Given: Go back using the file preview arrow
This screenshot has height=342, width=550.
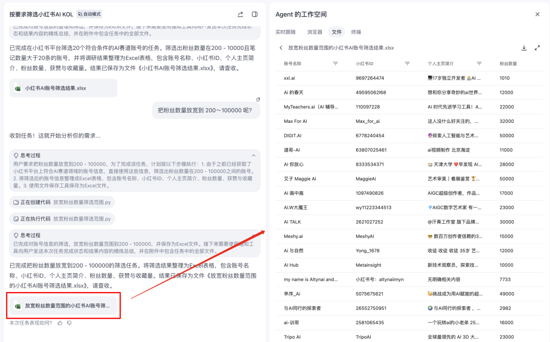Looking at the screenshot, I should pos(281,48).
